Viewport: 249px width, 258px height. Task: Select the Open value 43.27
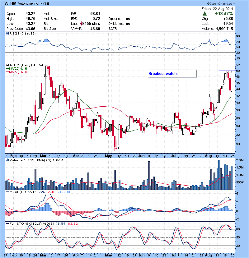click(31, 14)
